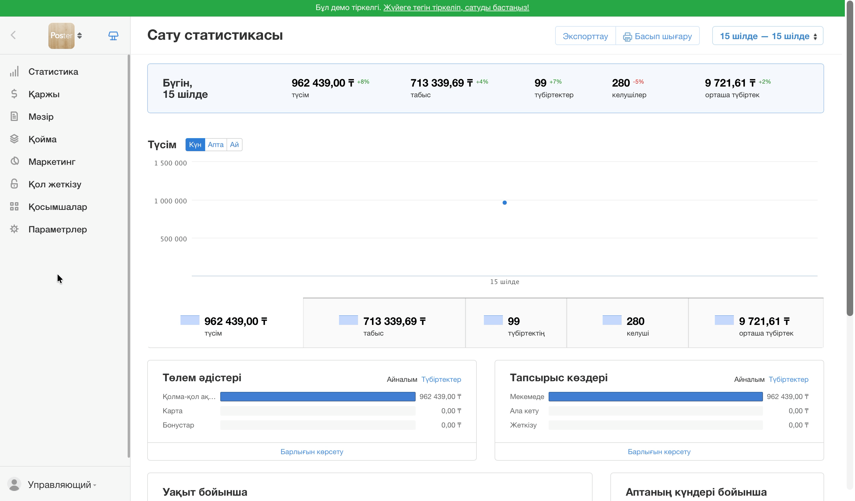Open the Қол жеткізу lock icon
Image resolution: width=855 pixels, height=501 pixels.
14,184
